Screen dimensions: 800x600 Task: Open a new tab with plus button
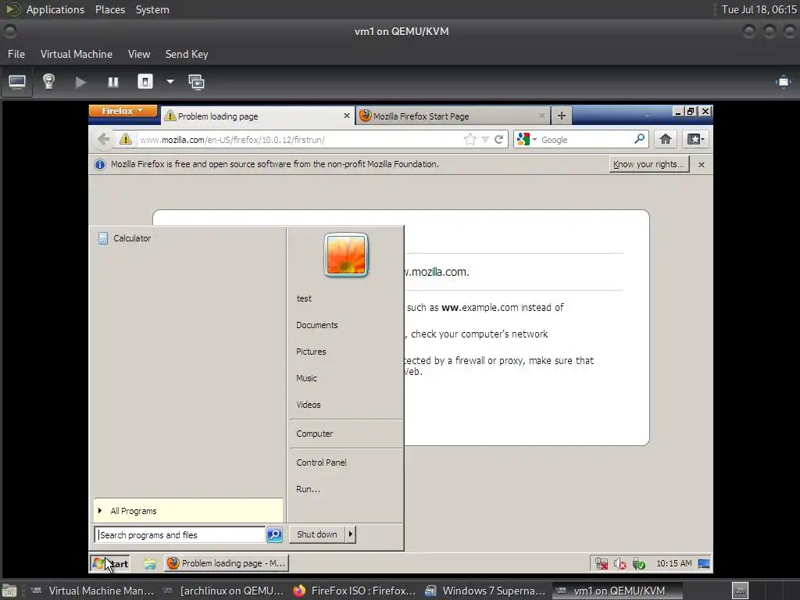(561, 116)
